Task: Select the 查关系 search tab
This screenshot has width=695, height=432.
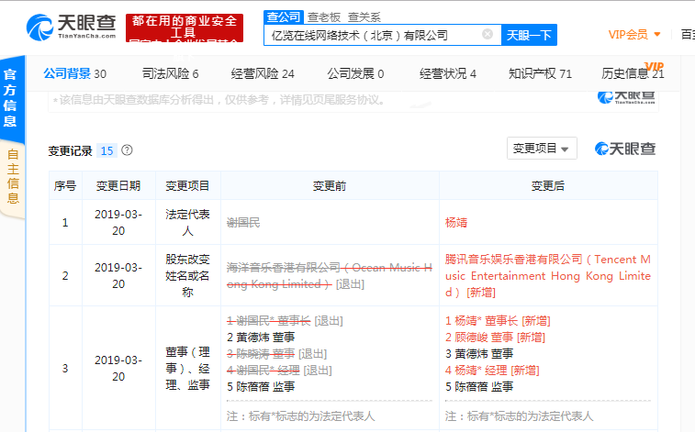Action: [x=364, y=17]
